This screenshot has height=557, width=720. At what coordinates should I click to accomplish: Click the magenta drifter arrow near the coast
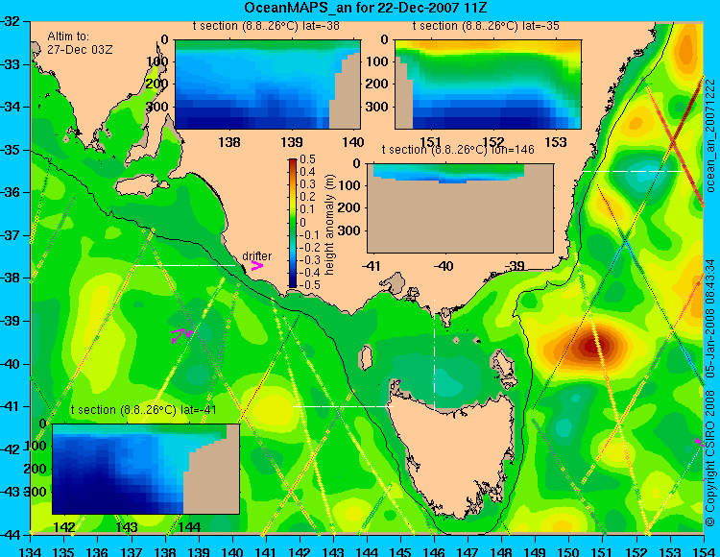pos(257,265)
